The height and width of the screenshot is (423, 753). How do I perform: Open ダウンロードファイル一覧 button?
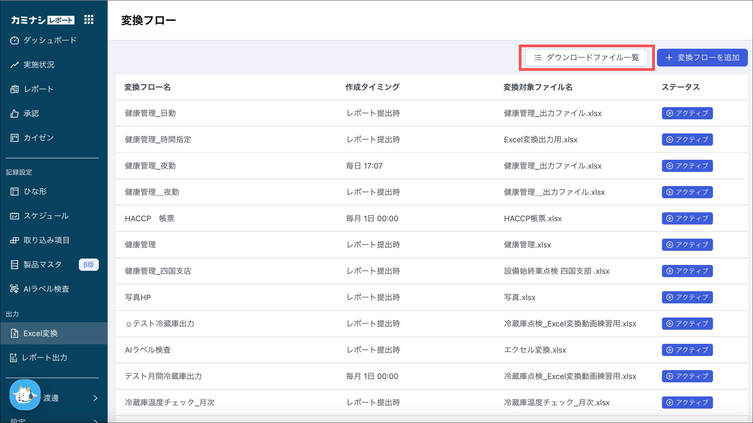586,58
